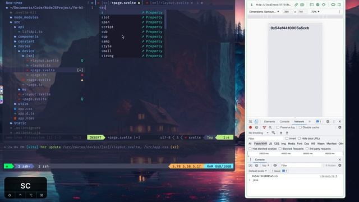359x202 pixels.
Task: Click the inspect element picker icon in DevTools
Action: click(251, 122)
